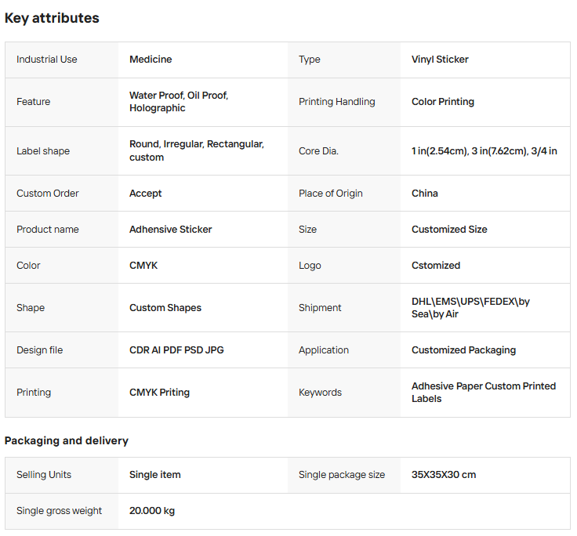Image resolution: width=577 pixels, height=536 pixels.
Task: Select the CDR AI PDF PSD JPG text
Action: (x=176, y=349)
